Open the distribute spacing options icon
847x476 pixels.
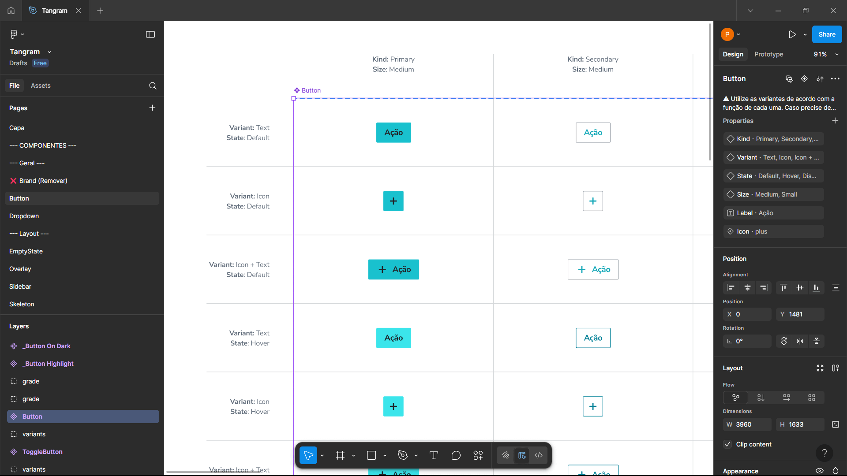(836, 288)
